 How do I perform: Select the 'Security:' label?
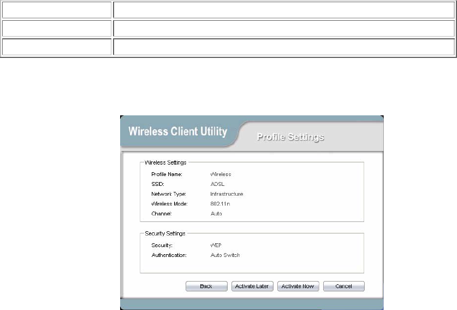[162, 245]
